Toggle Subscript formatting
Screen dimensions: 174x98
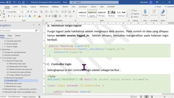click(x=23, y=16)
